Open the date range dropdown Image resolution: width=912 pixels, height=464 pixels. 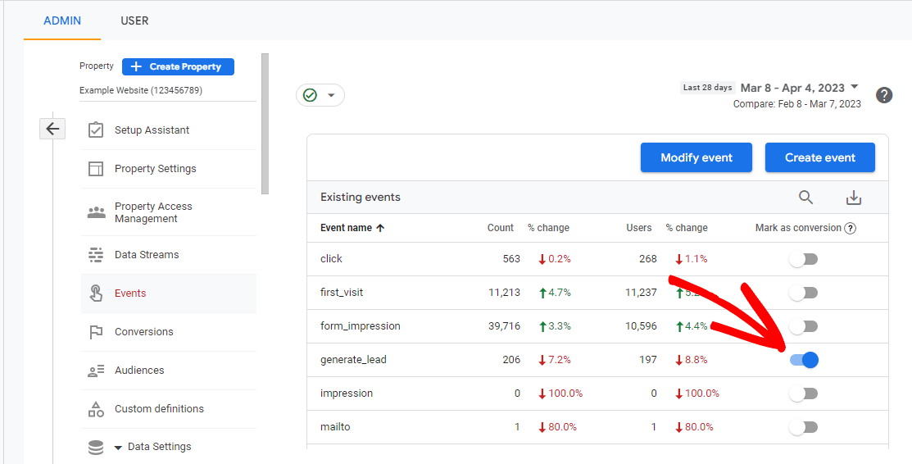[x=799, y=88]
